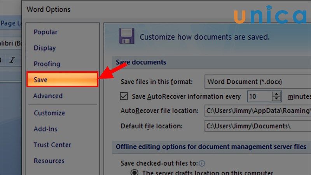The height and width of the screenshot is (175, 311).
Task: Select the Proofing category
Action: pos(47,64)
